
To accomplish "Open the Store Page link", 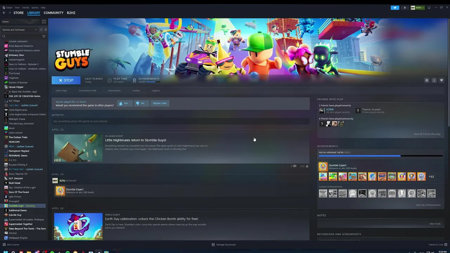I will pos(61,90).
